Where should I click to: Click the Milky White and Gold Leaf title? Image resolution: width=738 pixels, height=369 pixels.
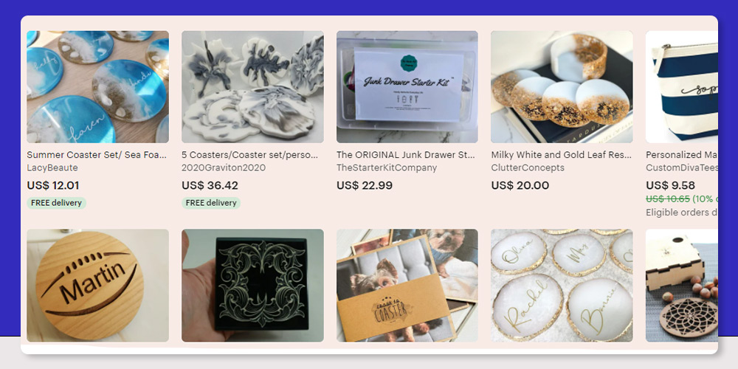pyautogui.click(x=561, y=155)
